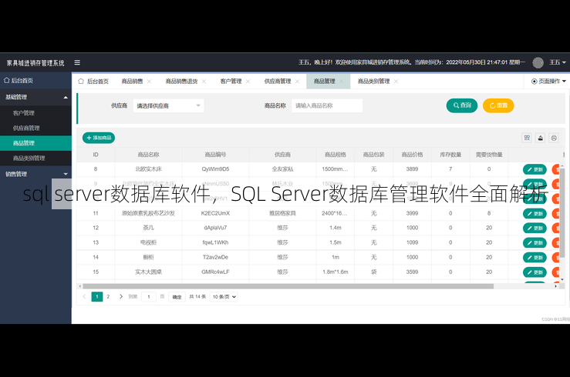The width and height of the screenshot is (570, 377).
Task: Switch to the 供应商管理 tab
Action: point(278,82)
